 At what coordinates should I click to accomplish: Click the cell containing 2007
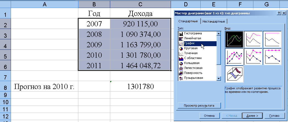(x=94, y=24)
